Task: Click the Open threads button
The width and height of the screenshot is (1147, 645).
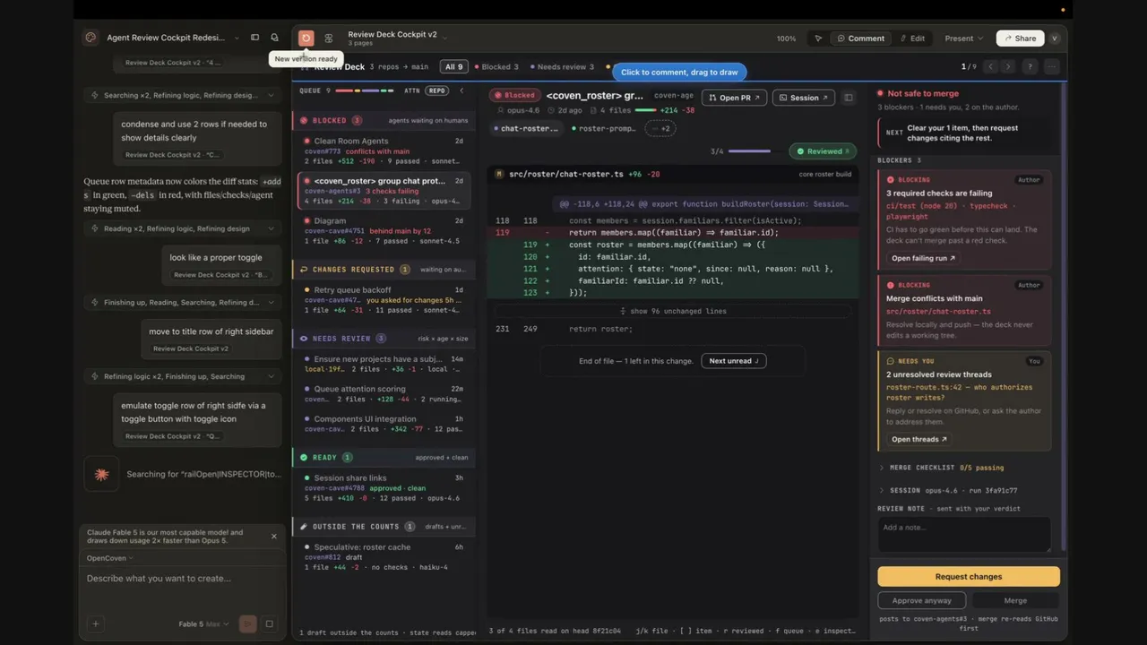Action: 918,439
